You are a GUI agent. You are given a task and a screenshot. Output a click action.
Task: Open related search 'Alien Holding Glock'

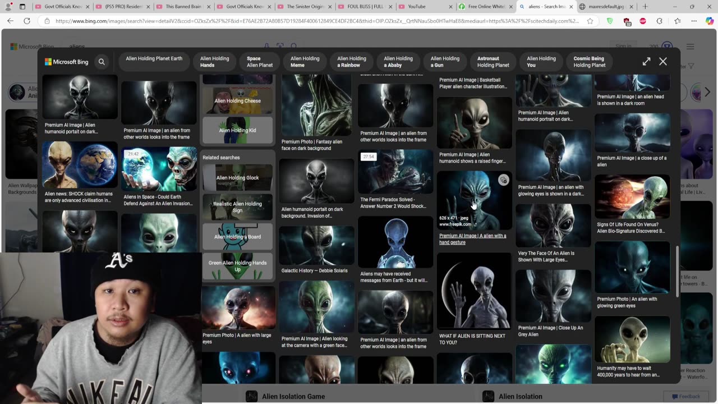click(x=238, y=177)
